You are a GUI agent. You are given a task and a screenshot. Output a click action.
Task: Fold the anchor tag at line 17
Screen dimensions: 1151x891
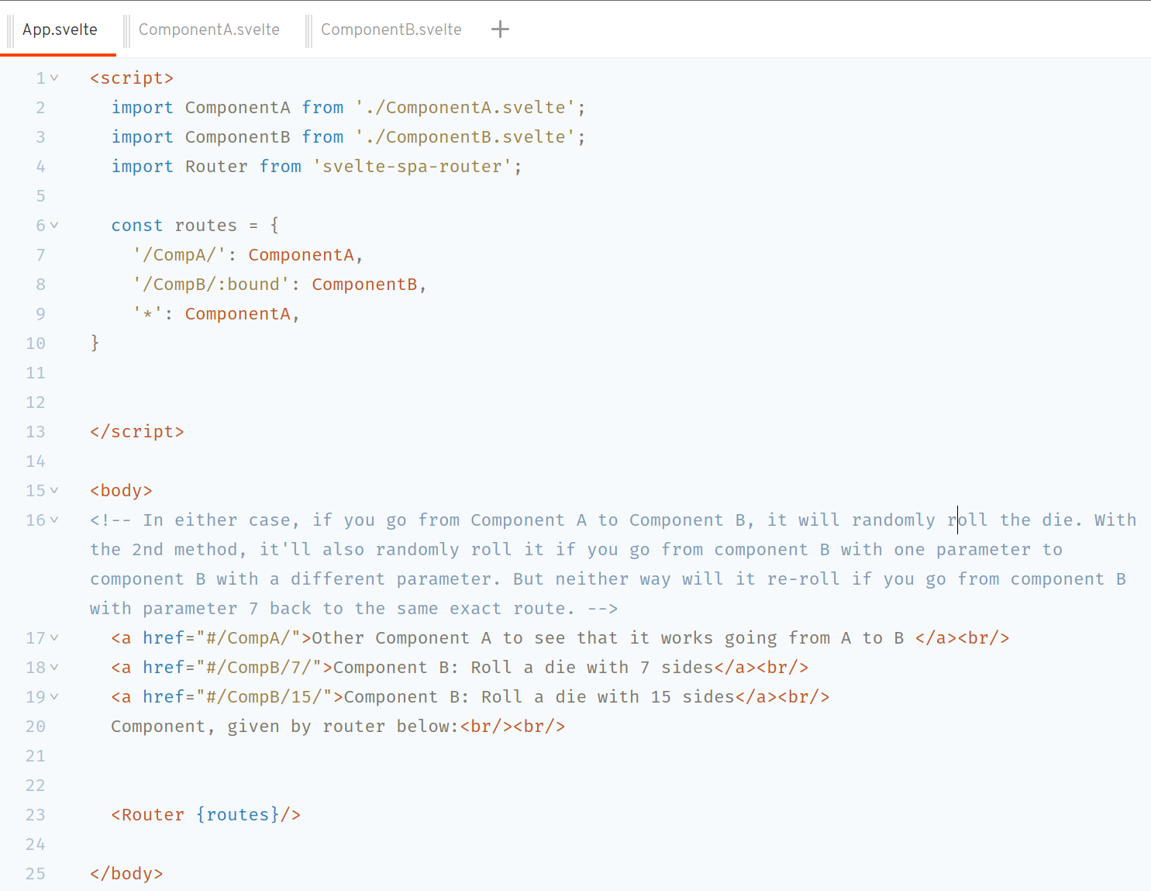coord(54,637)
